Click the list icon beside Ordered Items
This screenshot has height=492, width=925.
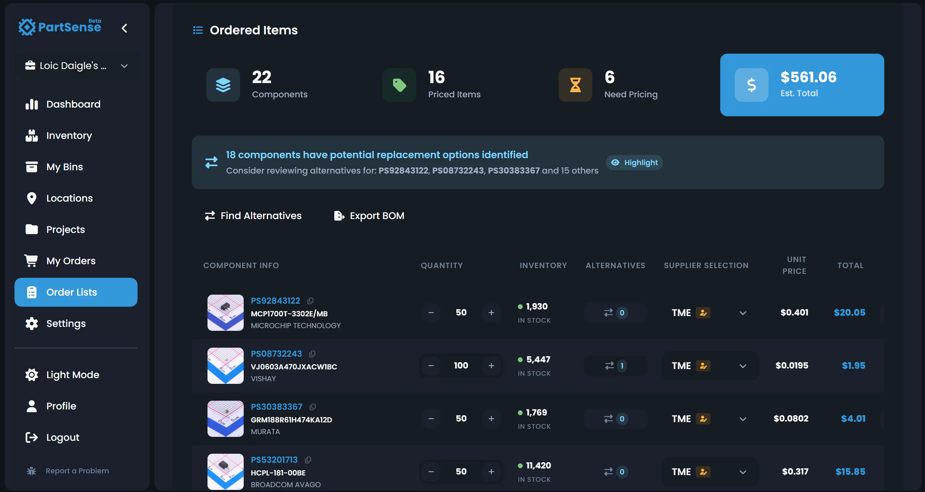pos(198,30)
